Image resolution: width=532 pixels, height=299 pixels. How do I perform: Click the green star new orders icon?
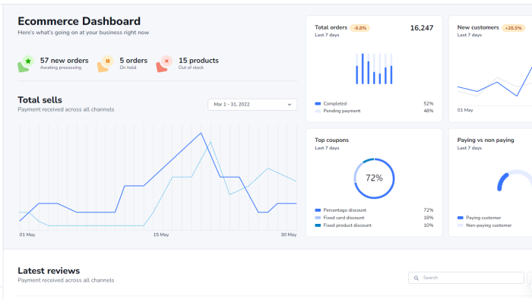click(x=25, y=64)
